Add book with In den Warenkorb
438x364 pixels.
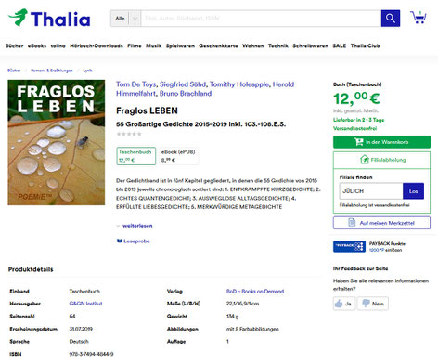(381, 142)
